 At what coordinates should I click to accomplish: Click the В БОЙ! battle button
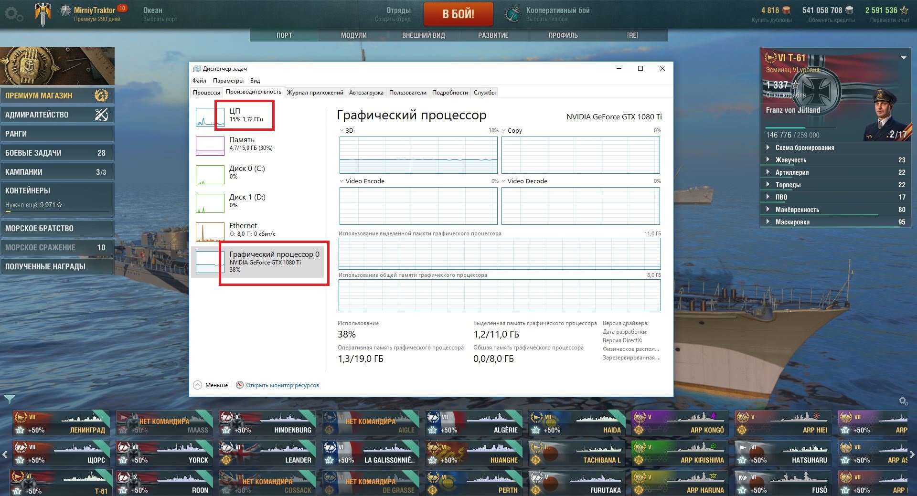pos(458,14)
